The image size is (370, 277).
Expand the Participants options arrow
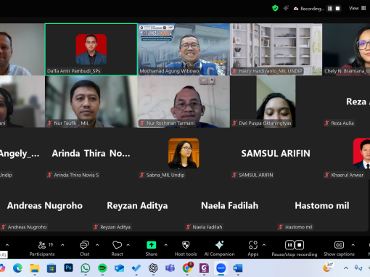point(62,245)
